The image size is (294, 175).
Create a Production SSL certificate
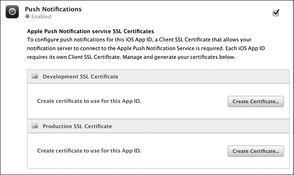pos(255,151)
